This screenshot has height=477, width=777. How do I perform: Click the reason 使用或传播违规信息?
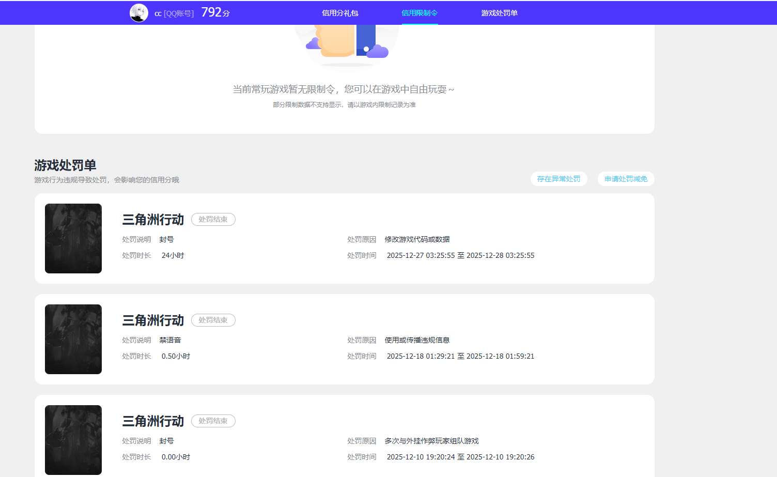(x=416, y=340)
